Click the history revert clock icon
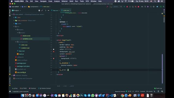 point(154,7)
